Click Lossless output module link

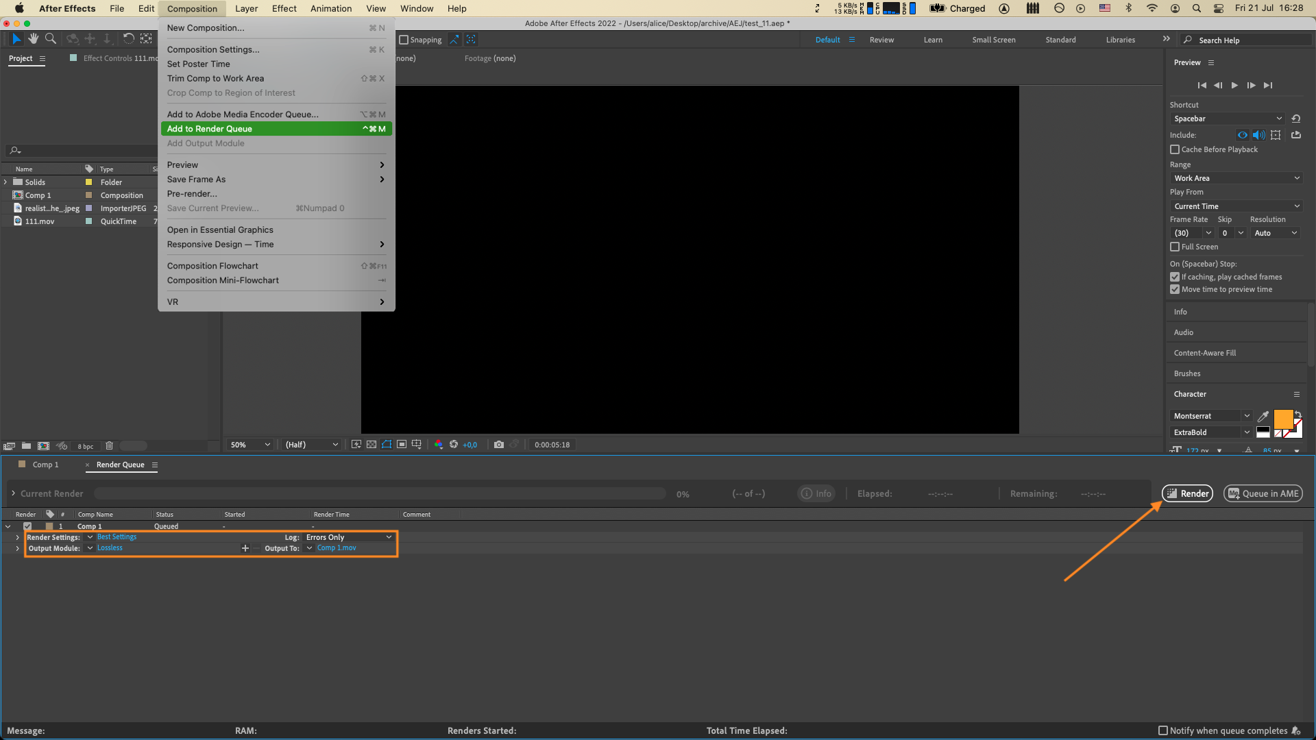(110, 547)
